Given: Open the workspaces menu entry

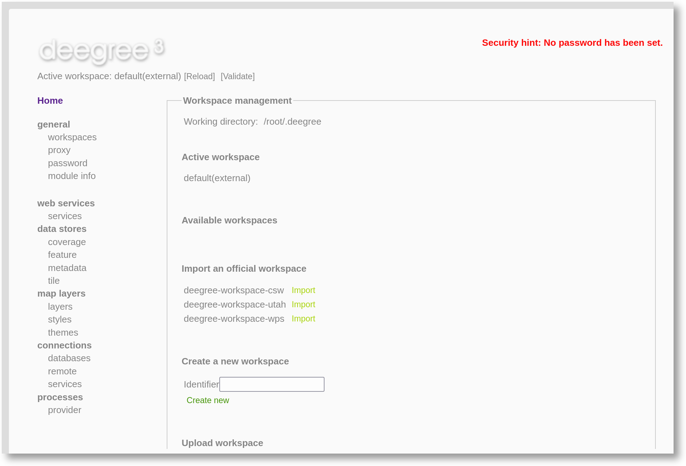Looking at the screenshot, I should tap(72, 137).
